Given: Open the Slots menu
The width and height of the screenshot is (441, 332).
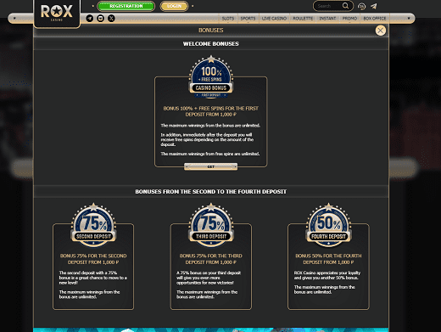Looking at the screenshot, I should (228, 19).
